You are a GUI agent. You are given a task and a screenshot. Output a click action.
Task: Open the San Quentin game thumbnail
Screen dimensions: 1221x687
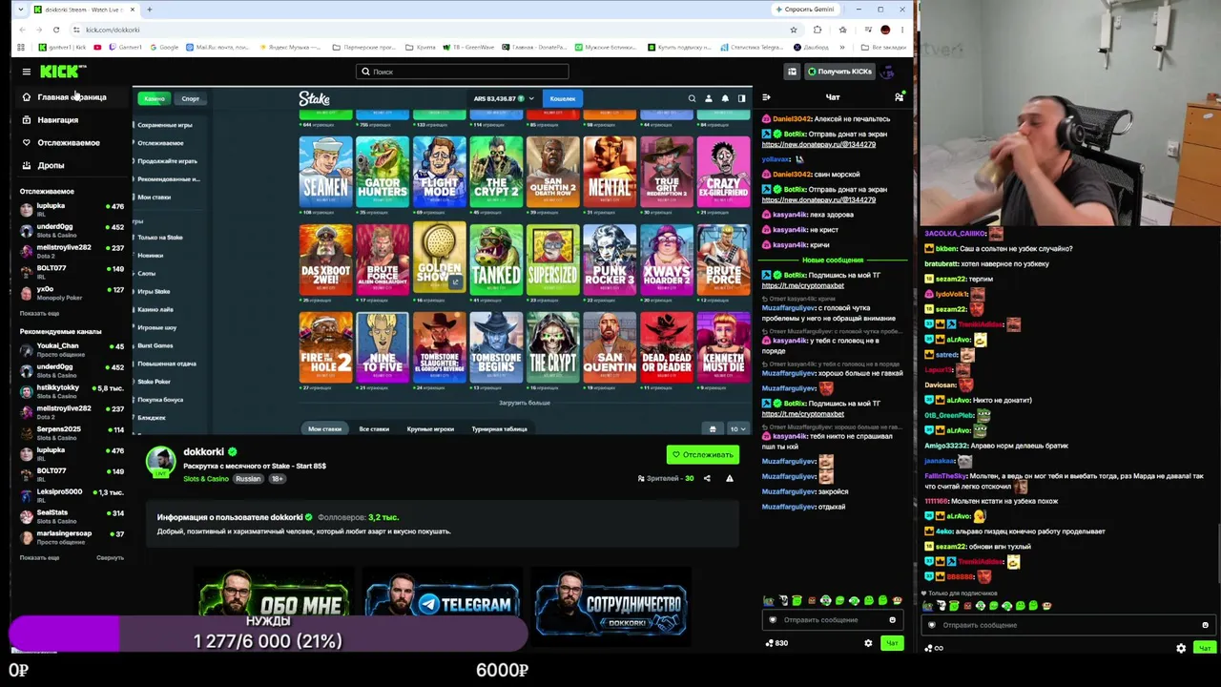[x=610, y=347]
